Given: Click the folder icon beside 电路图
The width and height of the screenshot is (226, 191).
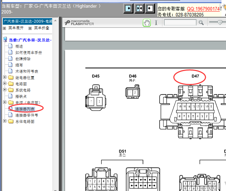Looking at the screenshot, I should (x=11, y=83).
